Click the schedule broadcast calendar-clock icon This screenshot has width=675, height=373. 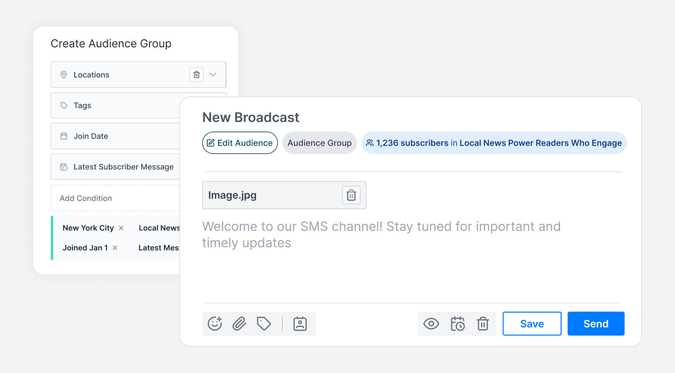(458, 324)
